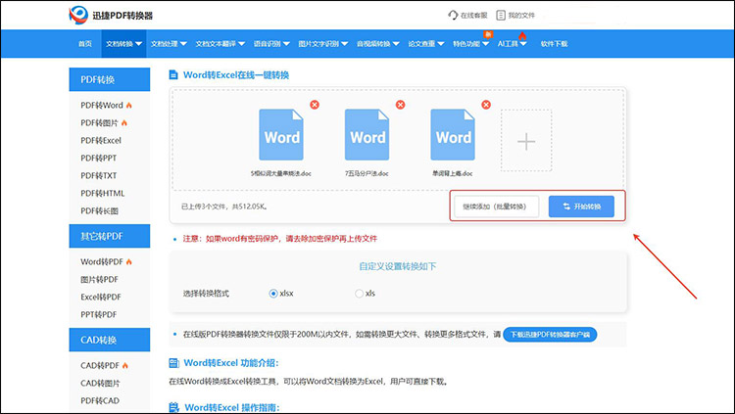This screenshot has height=414, width=735.
Task: Open PDF转Excel in the sidebar
Action: pos(101,141)
